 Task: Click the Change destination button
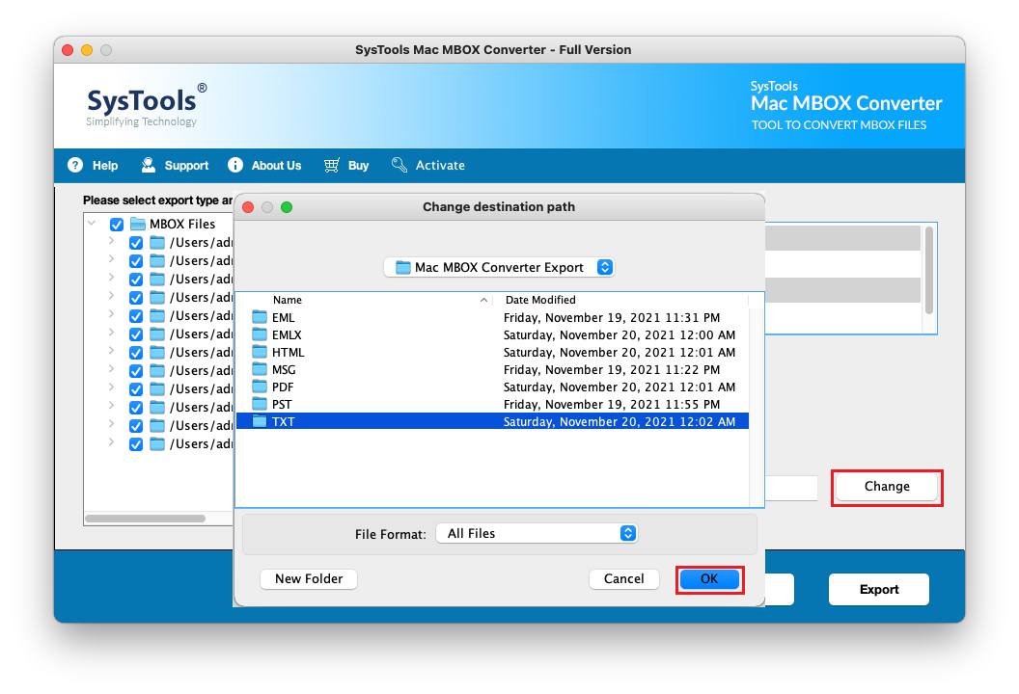tap(887, 487)
